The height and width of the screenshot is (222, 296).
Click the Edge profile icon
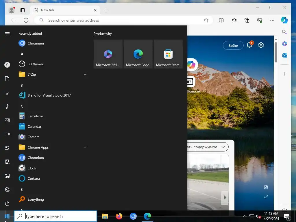[x=12, y=10]
